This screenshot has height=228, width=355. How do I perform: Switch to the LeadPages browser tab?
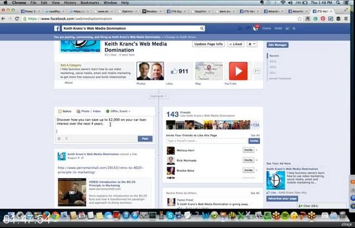[x=54, y=11]
